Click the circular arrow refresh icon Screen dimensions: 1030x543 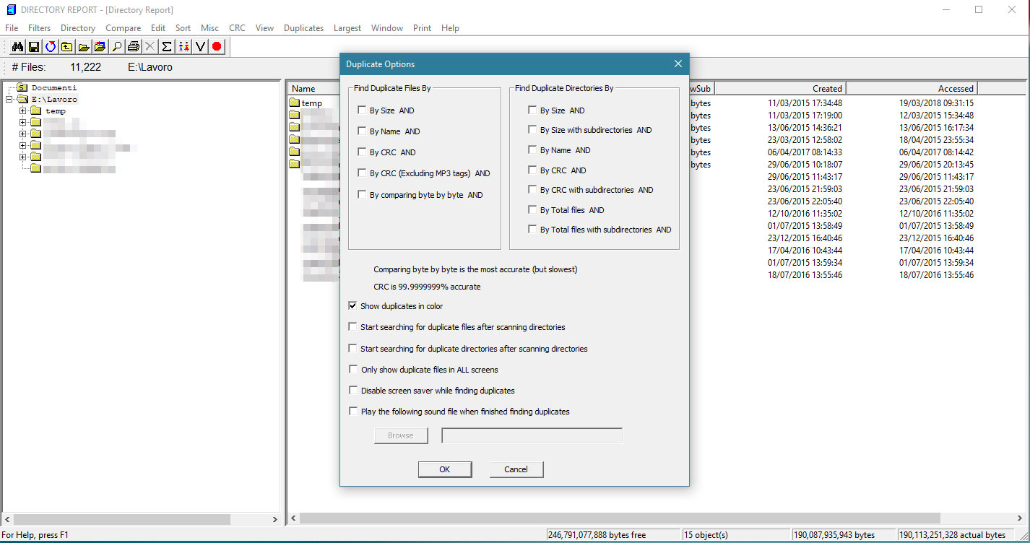[51, 47]
